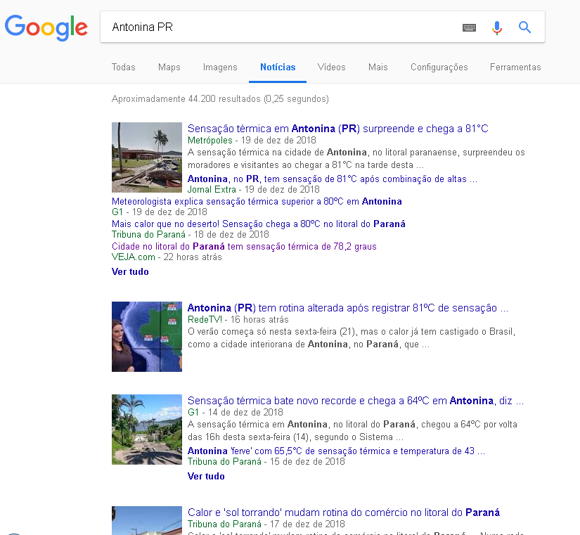Switch to the Maps tab
The height and width of the screenshot is (535, 580).
coord(169,67)
